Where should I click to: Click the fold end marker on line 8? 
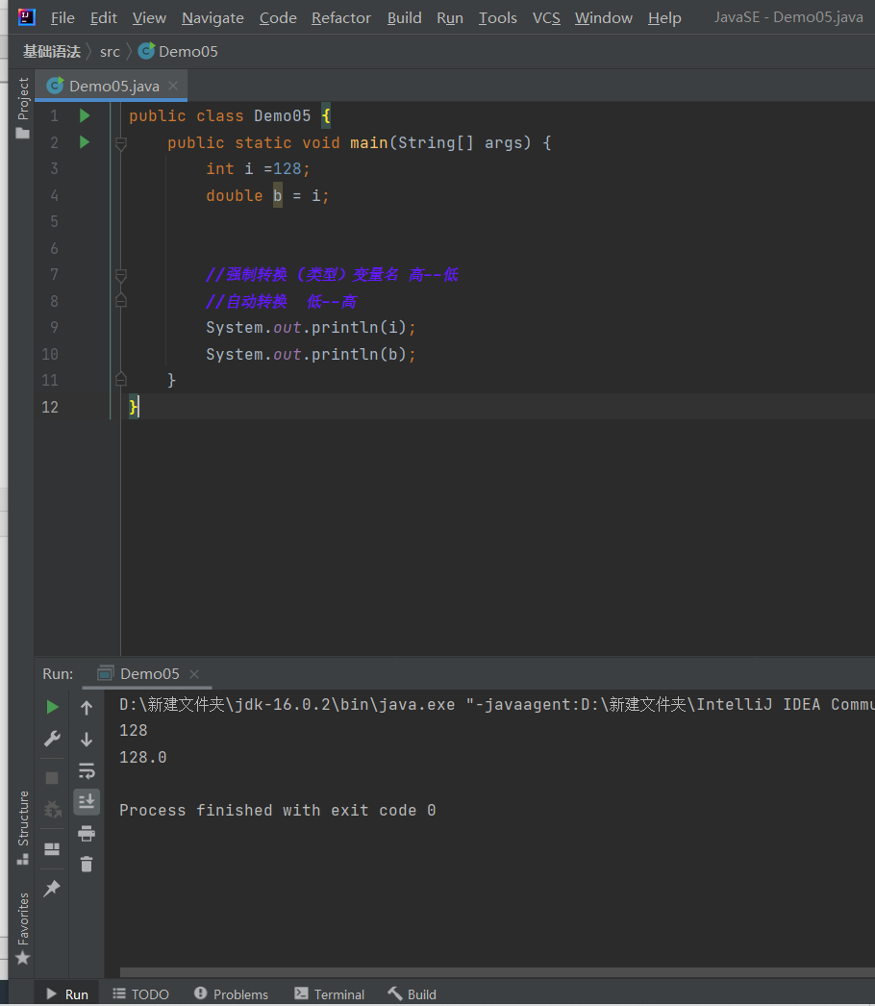[x=120, y=300]
